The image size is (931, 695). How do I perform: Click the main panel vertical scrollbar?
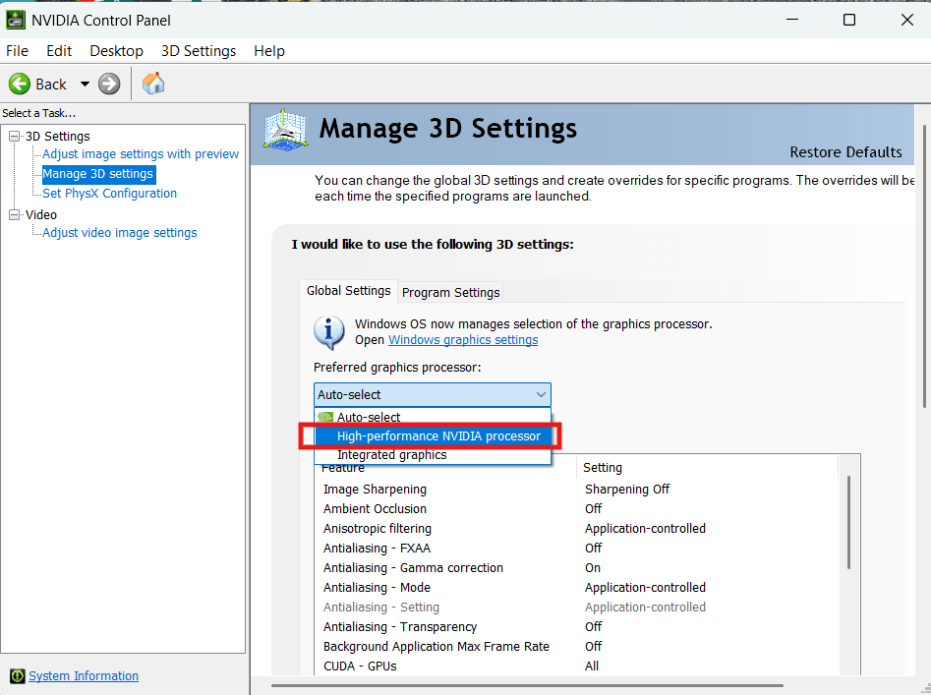924,265
